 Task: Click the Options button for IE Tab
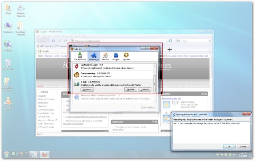(x=87, y=89)
